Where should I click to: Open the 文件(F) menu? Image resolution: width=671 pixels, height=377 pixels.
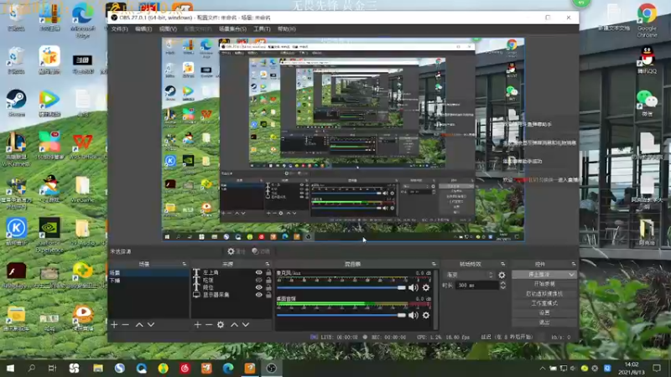[119, 29]
